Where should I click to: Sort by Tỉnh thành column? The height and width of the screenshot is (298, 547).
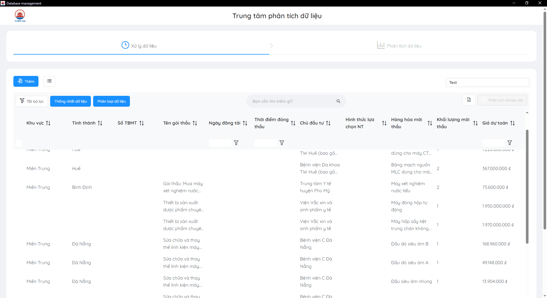[100, 123]
